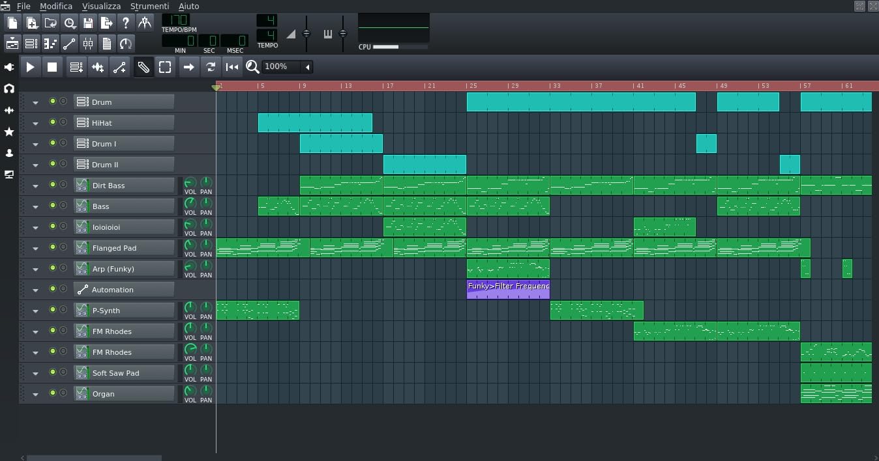Toggle behaviour after stop button
879x461 pixels.
(231, 66)
